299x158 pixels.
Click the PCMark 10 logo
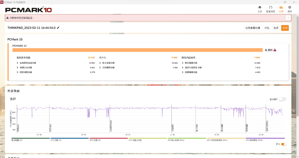point(29,10)
